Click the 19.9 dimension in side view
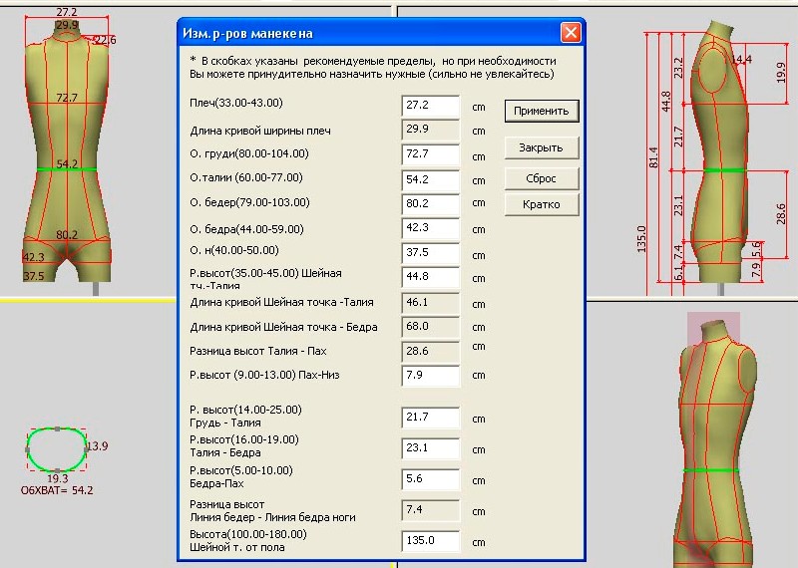Viewport: 798px width, 568px height. pos(781,73)
